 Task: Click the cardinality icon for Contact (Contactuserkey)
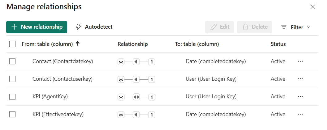point(136,79)
